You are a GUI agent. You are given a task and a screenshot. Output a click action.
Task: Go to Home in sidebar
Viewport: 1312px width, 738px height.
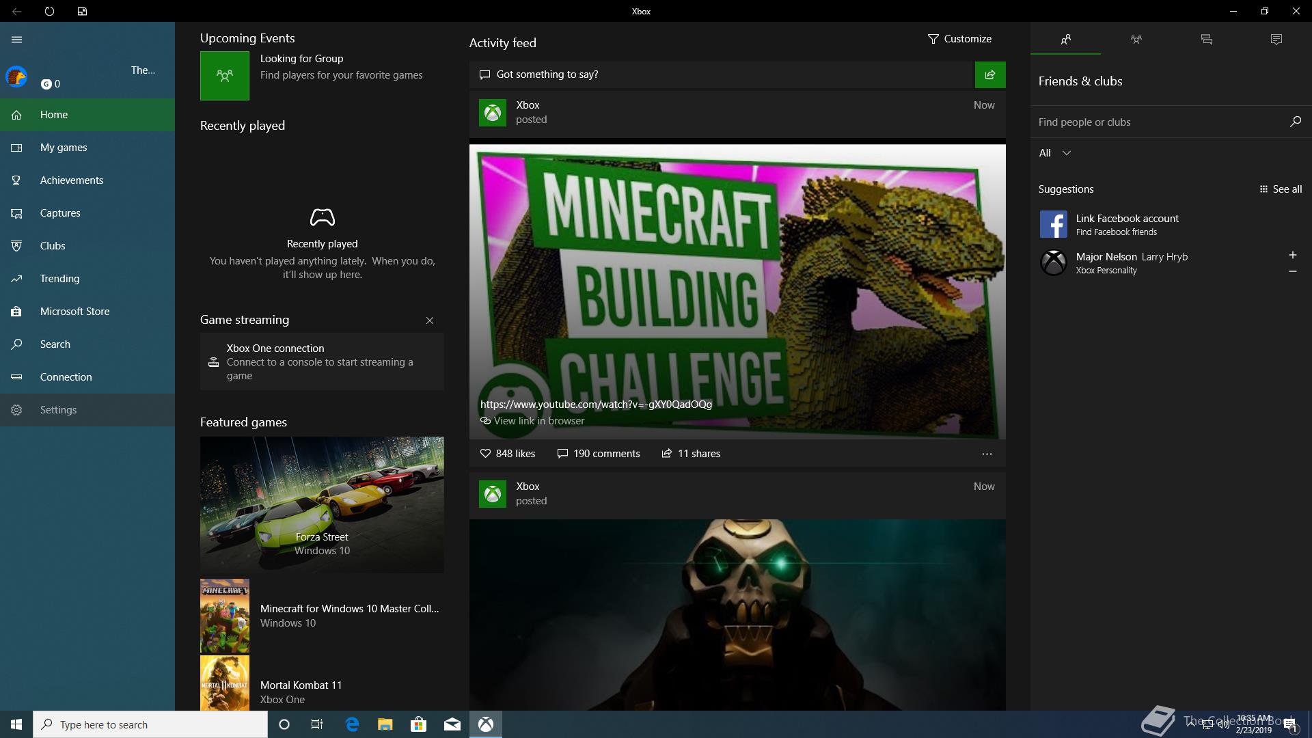(87, 115)
